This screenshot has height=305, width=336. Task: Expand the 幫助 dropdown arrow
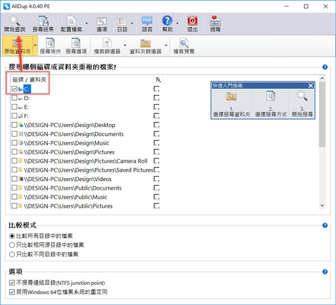click(x=178, y=24)
